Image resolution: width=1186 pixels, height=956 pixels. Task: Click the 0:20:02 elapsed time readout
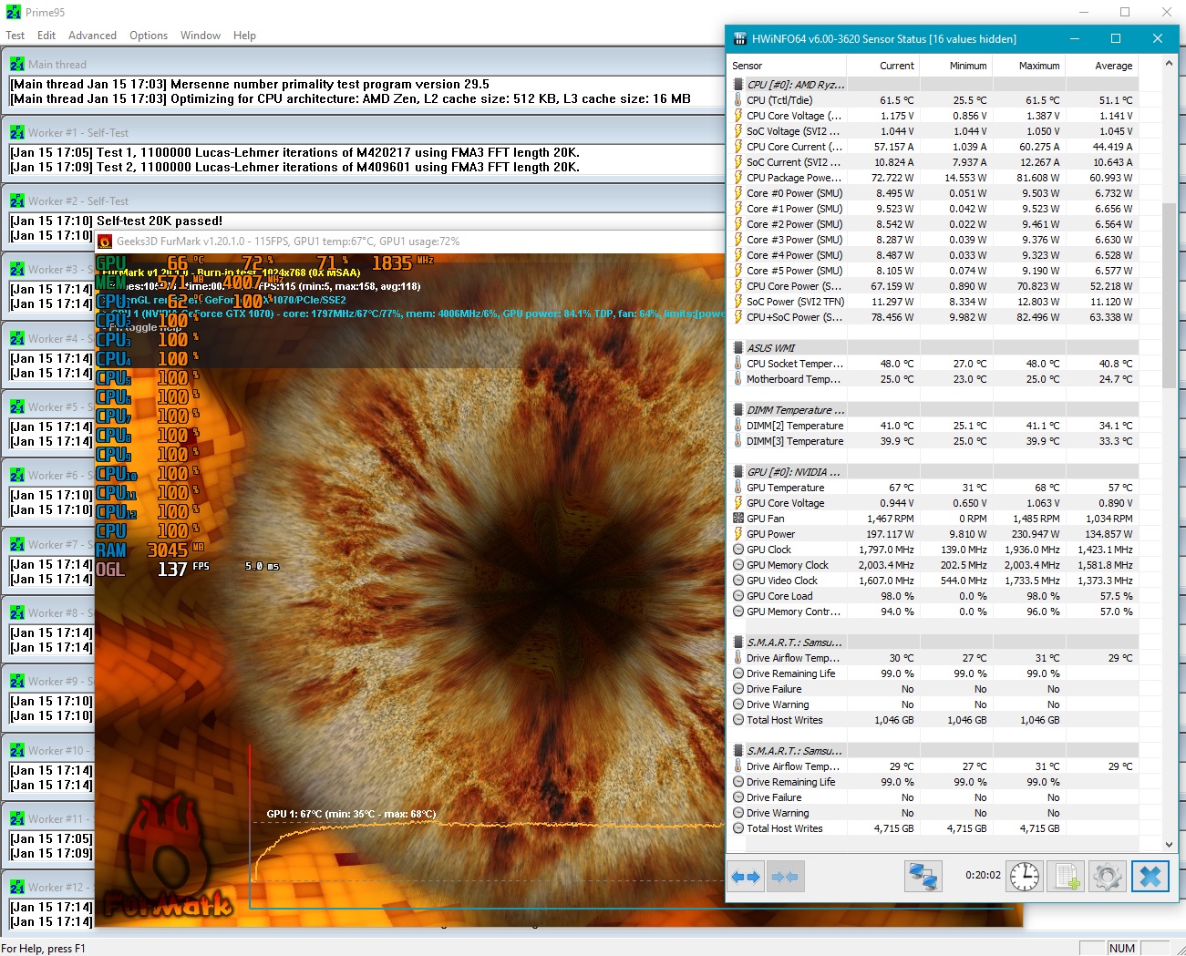pos(983,875)
